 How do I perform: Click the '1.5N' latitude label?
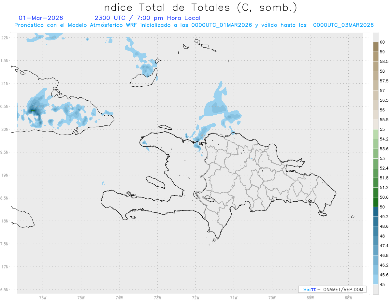(5, 61)
